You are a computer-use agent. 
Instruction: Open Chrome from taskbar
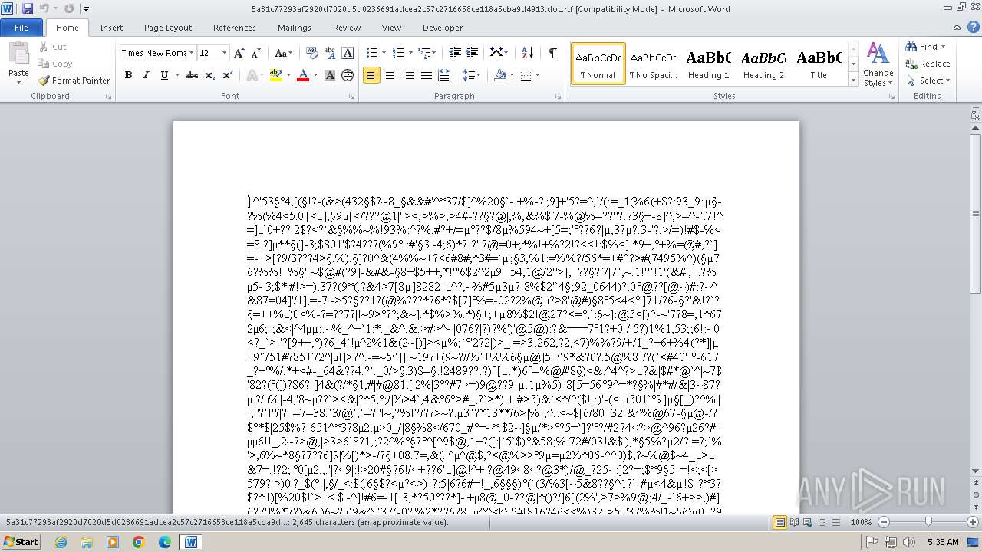click(139, 542)
